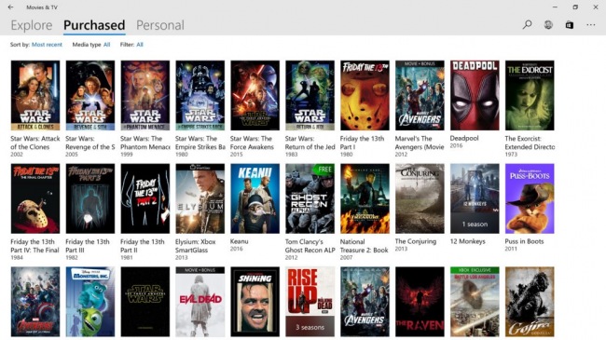Image resolution: width=606 pixels, height=340 pixels.
Task: Switch to the Explore tab
Action: pyautogui.click(x=32, y=25)
